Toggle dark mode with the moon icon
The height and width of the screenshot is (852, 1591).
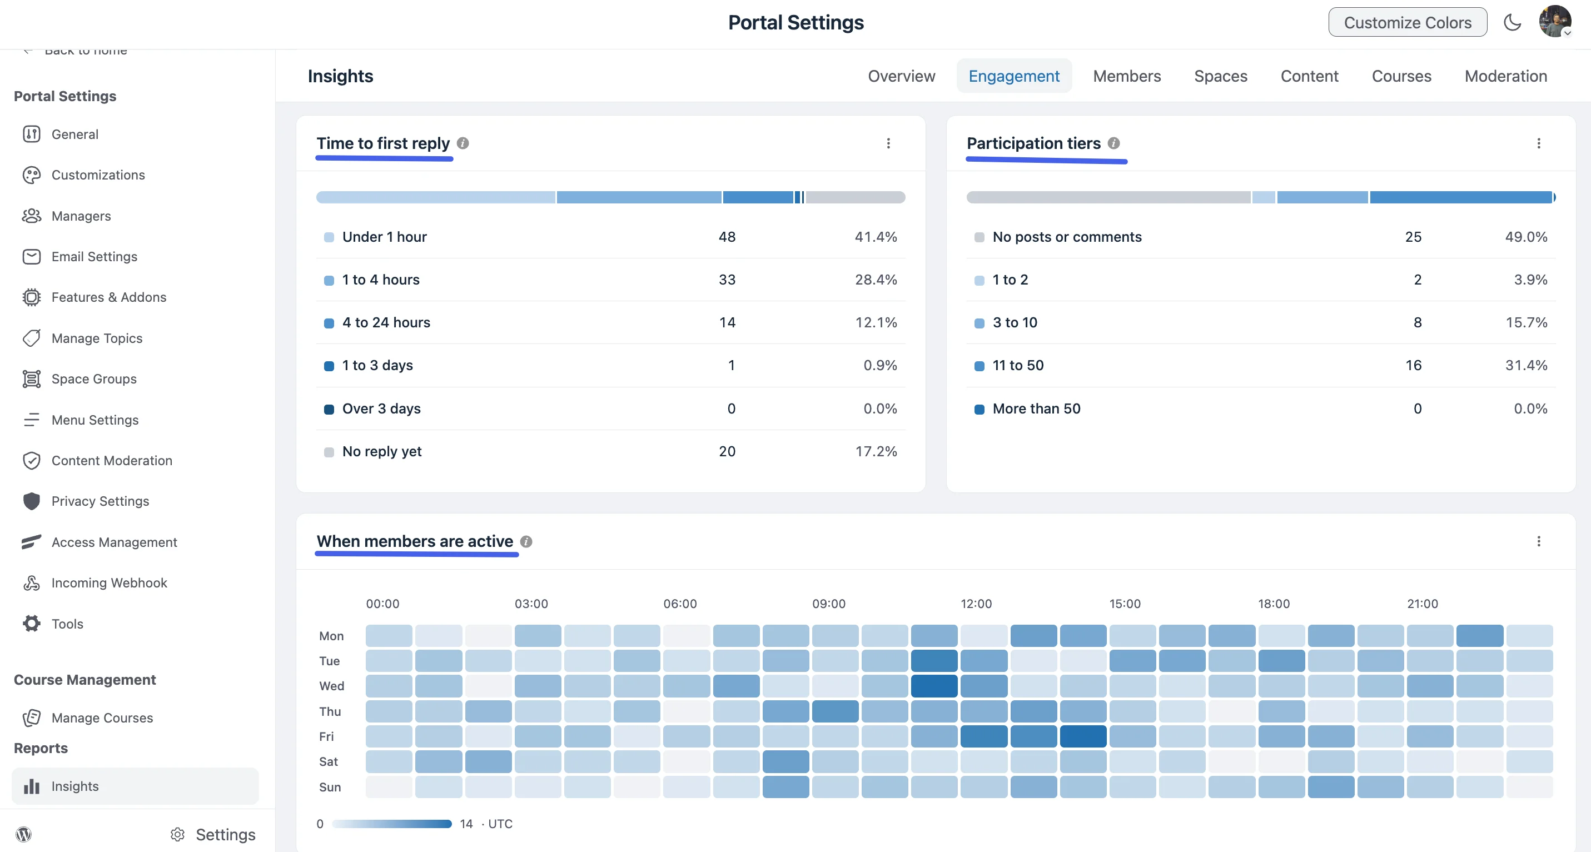1512,22
